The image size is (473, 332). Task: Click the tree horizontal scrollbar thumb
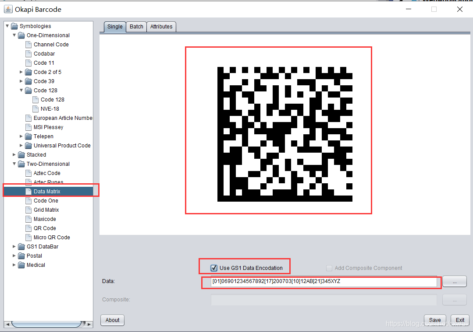tap(46, 324)
